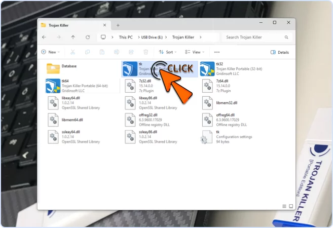333x228 pixels.
Task: Toggle the Details pane button
Action: (279, 52)
